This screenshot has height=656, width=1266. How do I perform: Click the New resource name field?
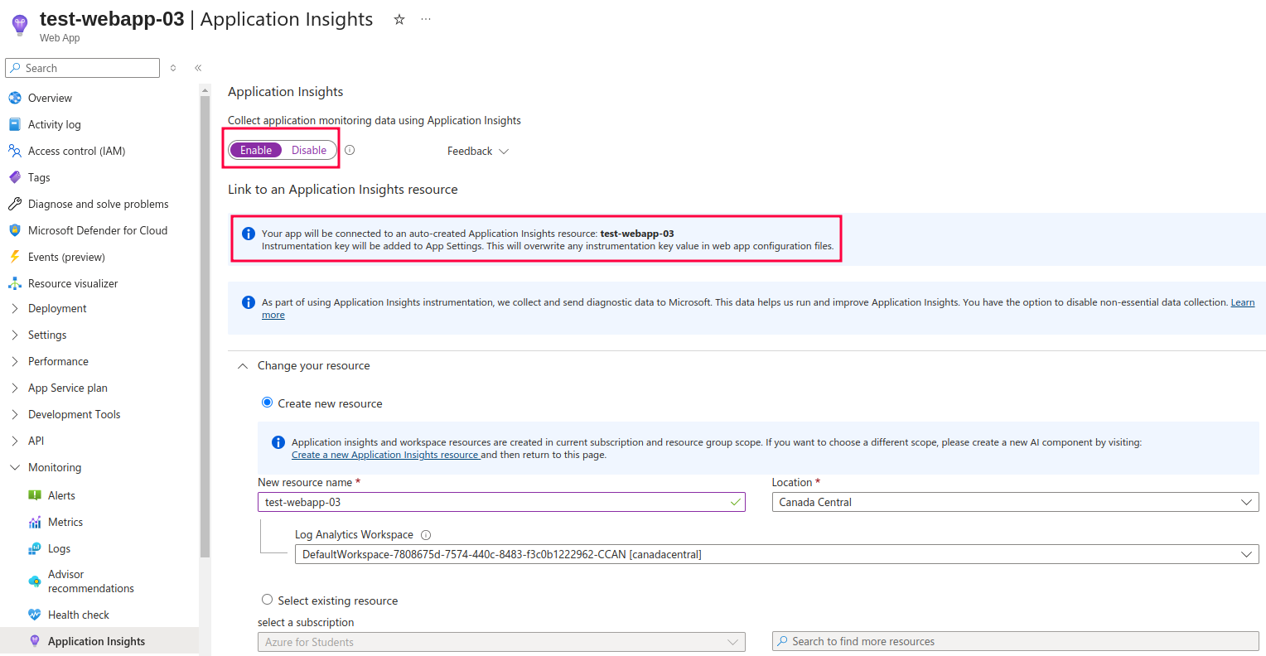coord(501,502)
